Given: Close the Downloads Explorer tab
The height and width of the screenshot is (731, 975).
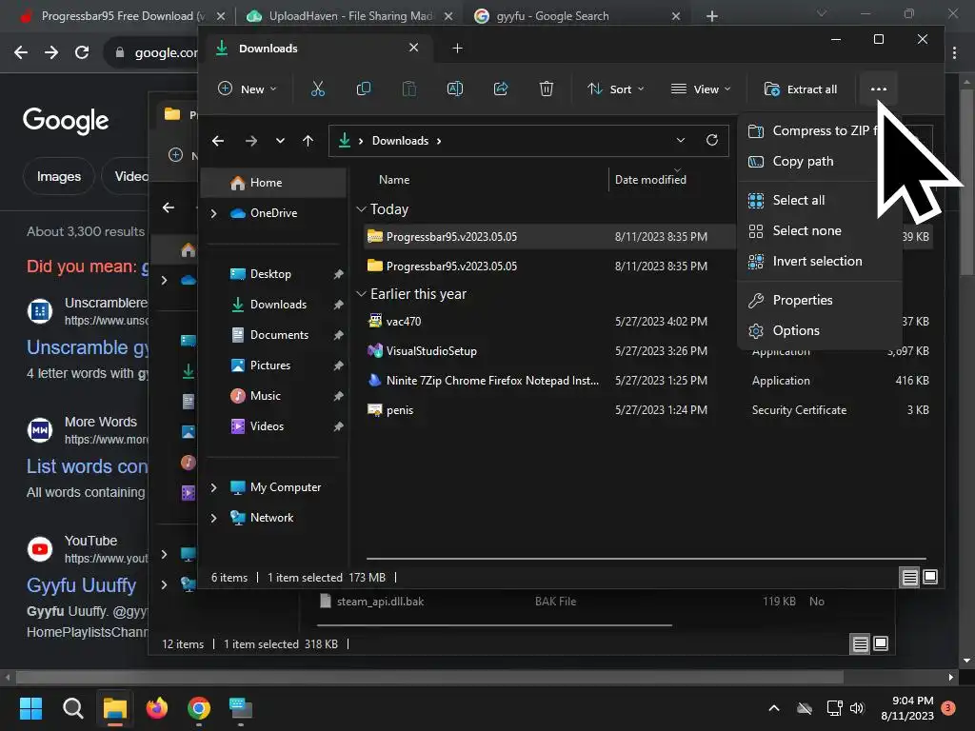Looking at the screenshot, I should click(x=413, y=48).
